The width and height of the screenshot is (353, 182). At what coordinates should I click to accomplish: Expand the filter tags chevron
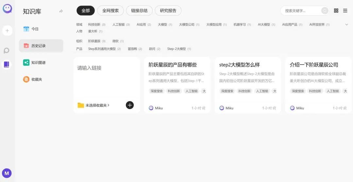(x=346, y=24)
